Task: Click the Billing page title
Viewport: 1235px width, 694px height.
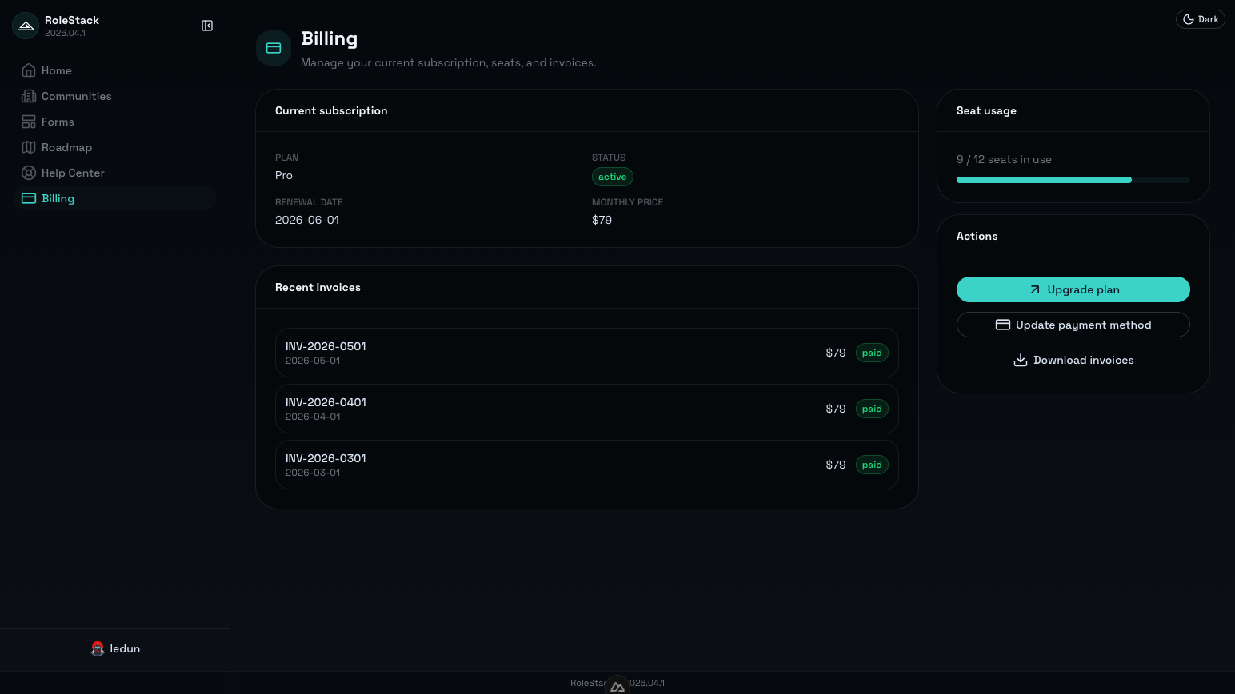Action: 329,38
